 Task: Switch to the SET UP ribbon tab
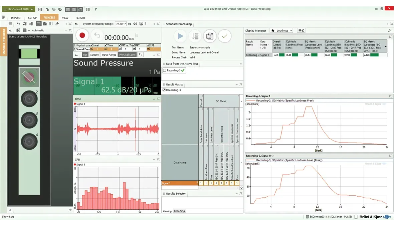pos(32,18)
